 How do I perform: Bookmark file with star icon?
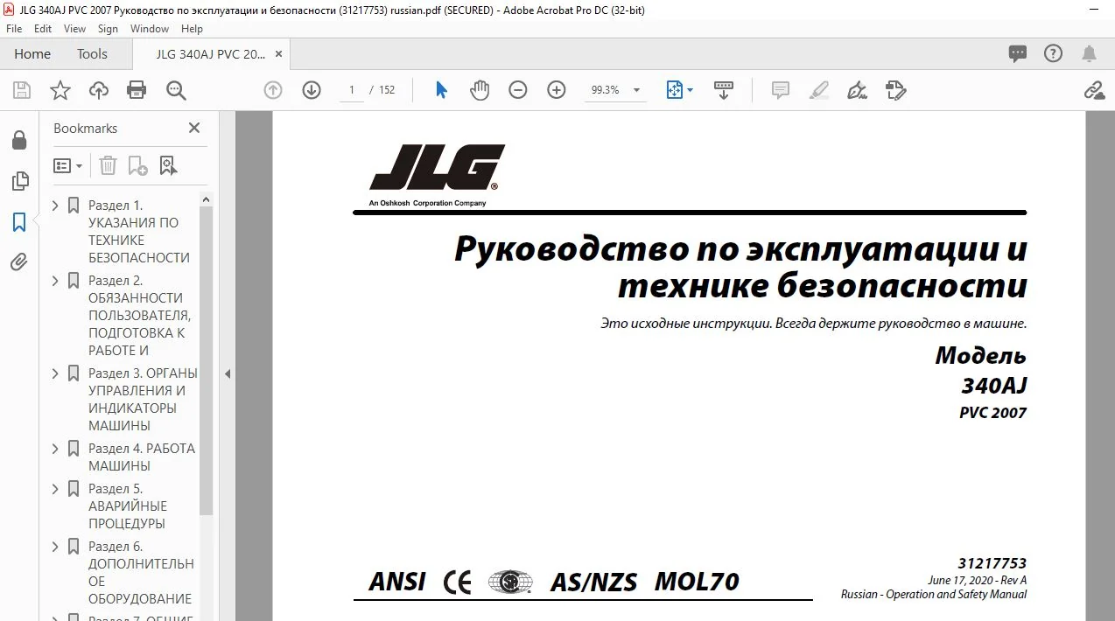[x=60, y=90]
